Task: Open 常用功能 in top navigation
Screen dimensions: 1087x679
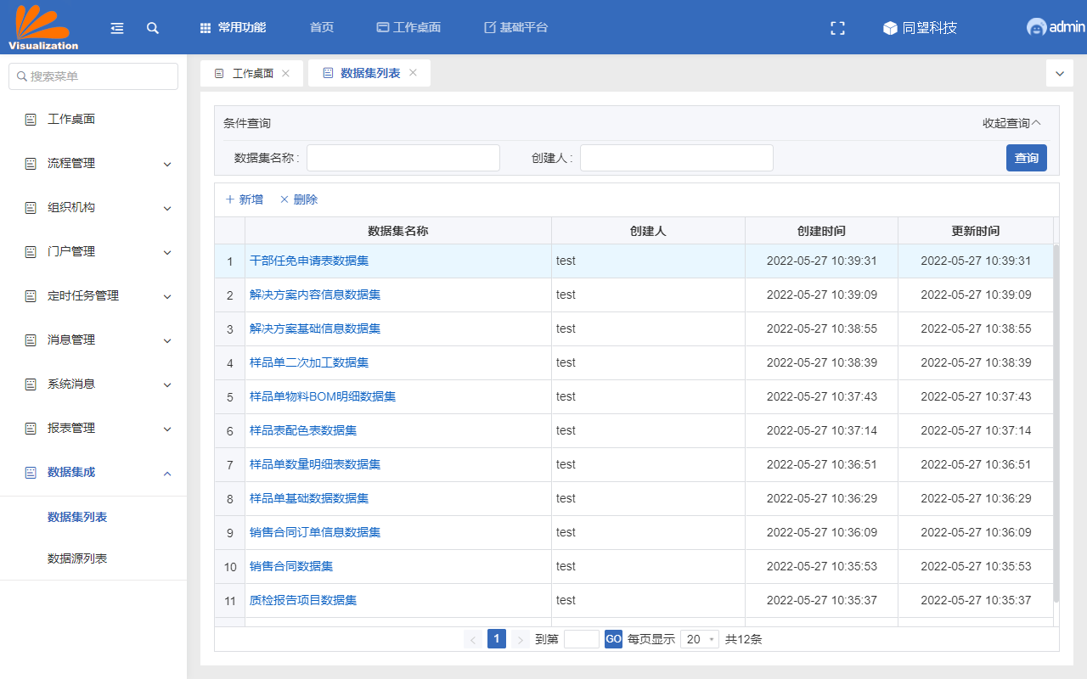Action: pyautogui.click(x=234, y=27)
